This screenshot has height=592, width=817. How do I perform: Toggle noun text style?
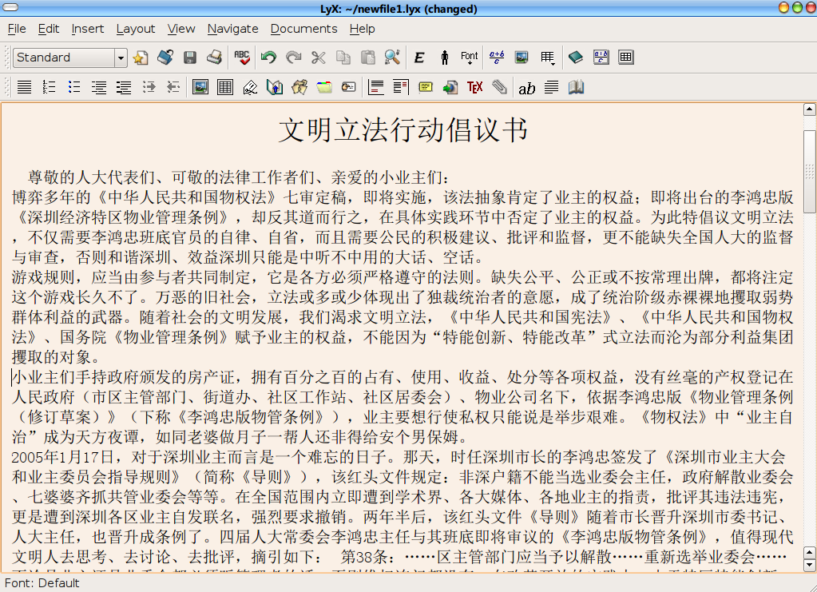pos(445,58)
